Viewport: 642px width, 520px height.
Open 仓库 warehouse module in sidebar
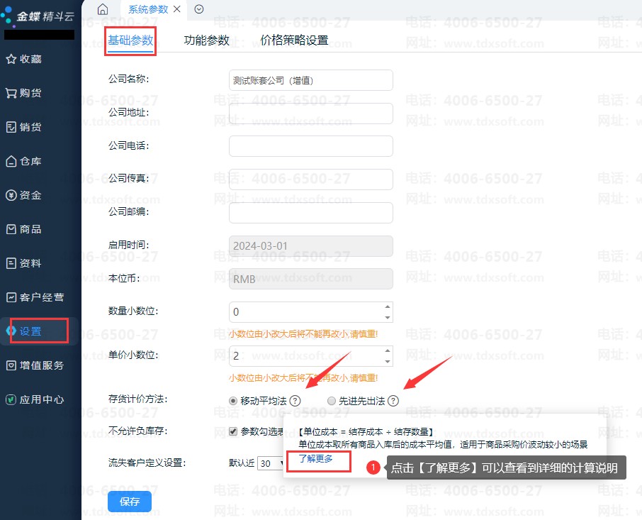tap(25, 161)
